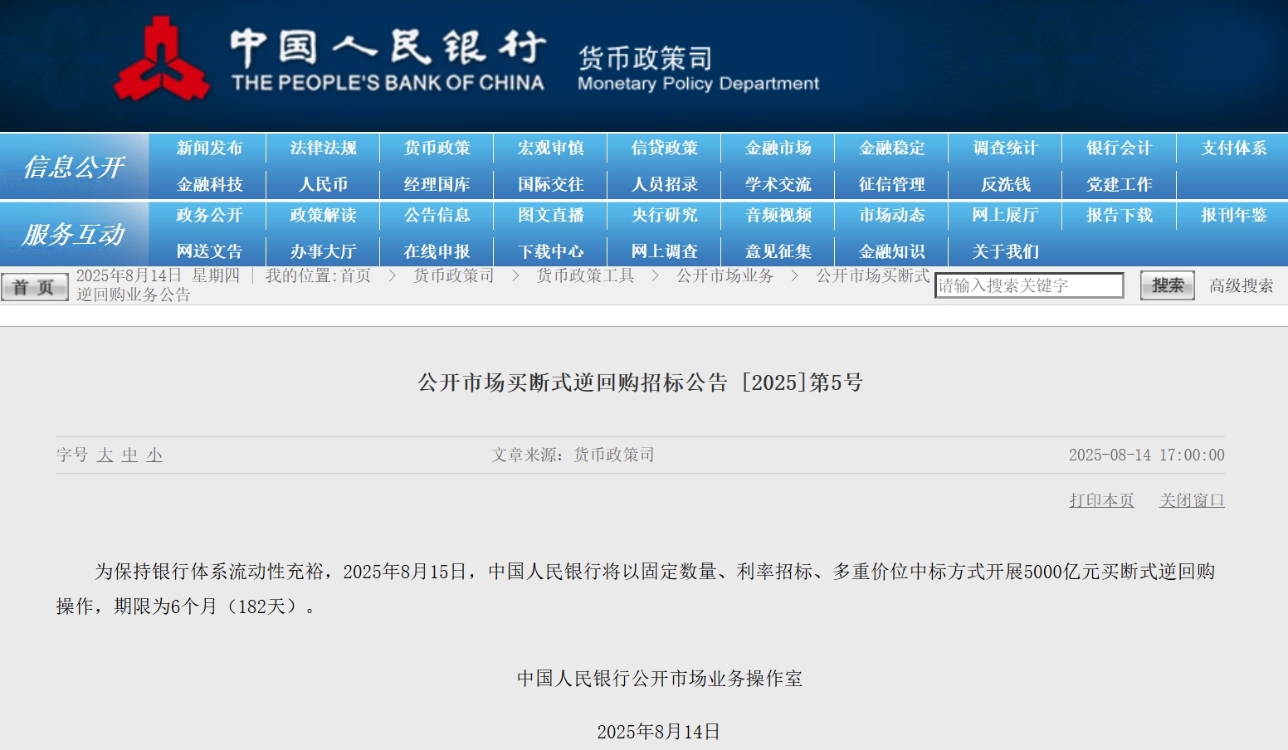This screenshot has width=1288, height=750.
Task: Set font size to small 小
Action: (x=154, y=455)
